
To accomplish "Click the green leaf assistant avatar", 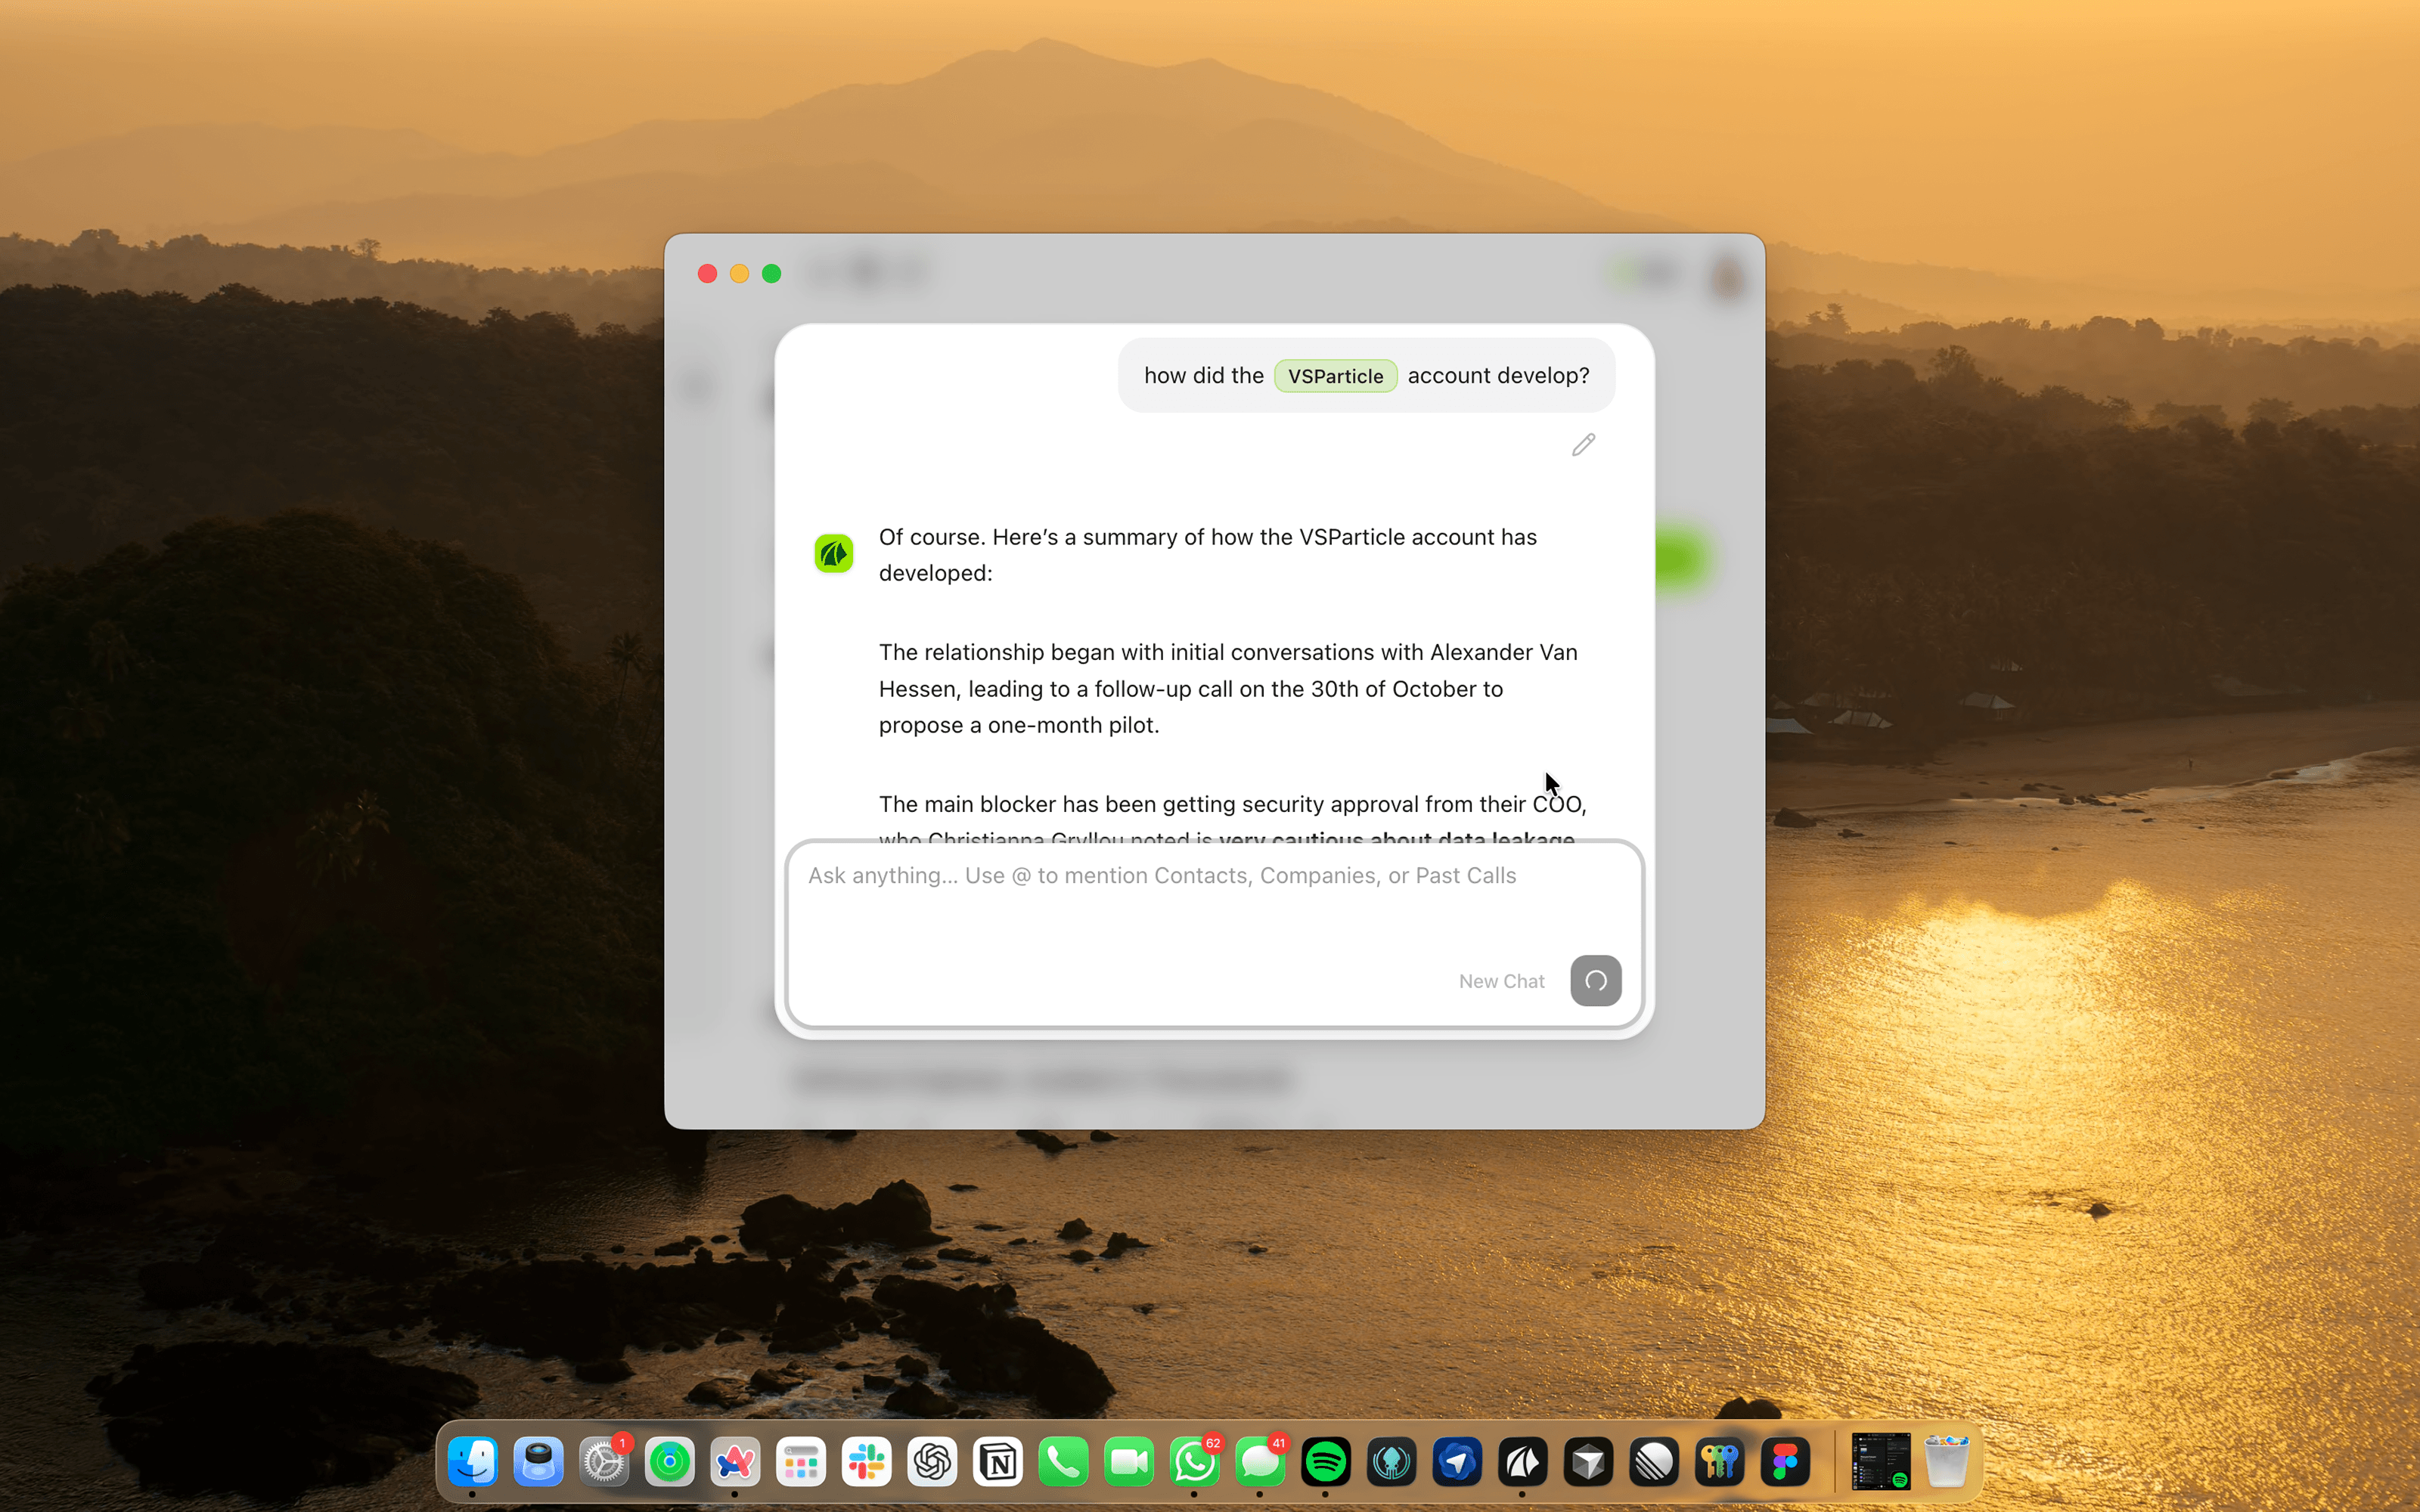I will [x=833, y=553].
